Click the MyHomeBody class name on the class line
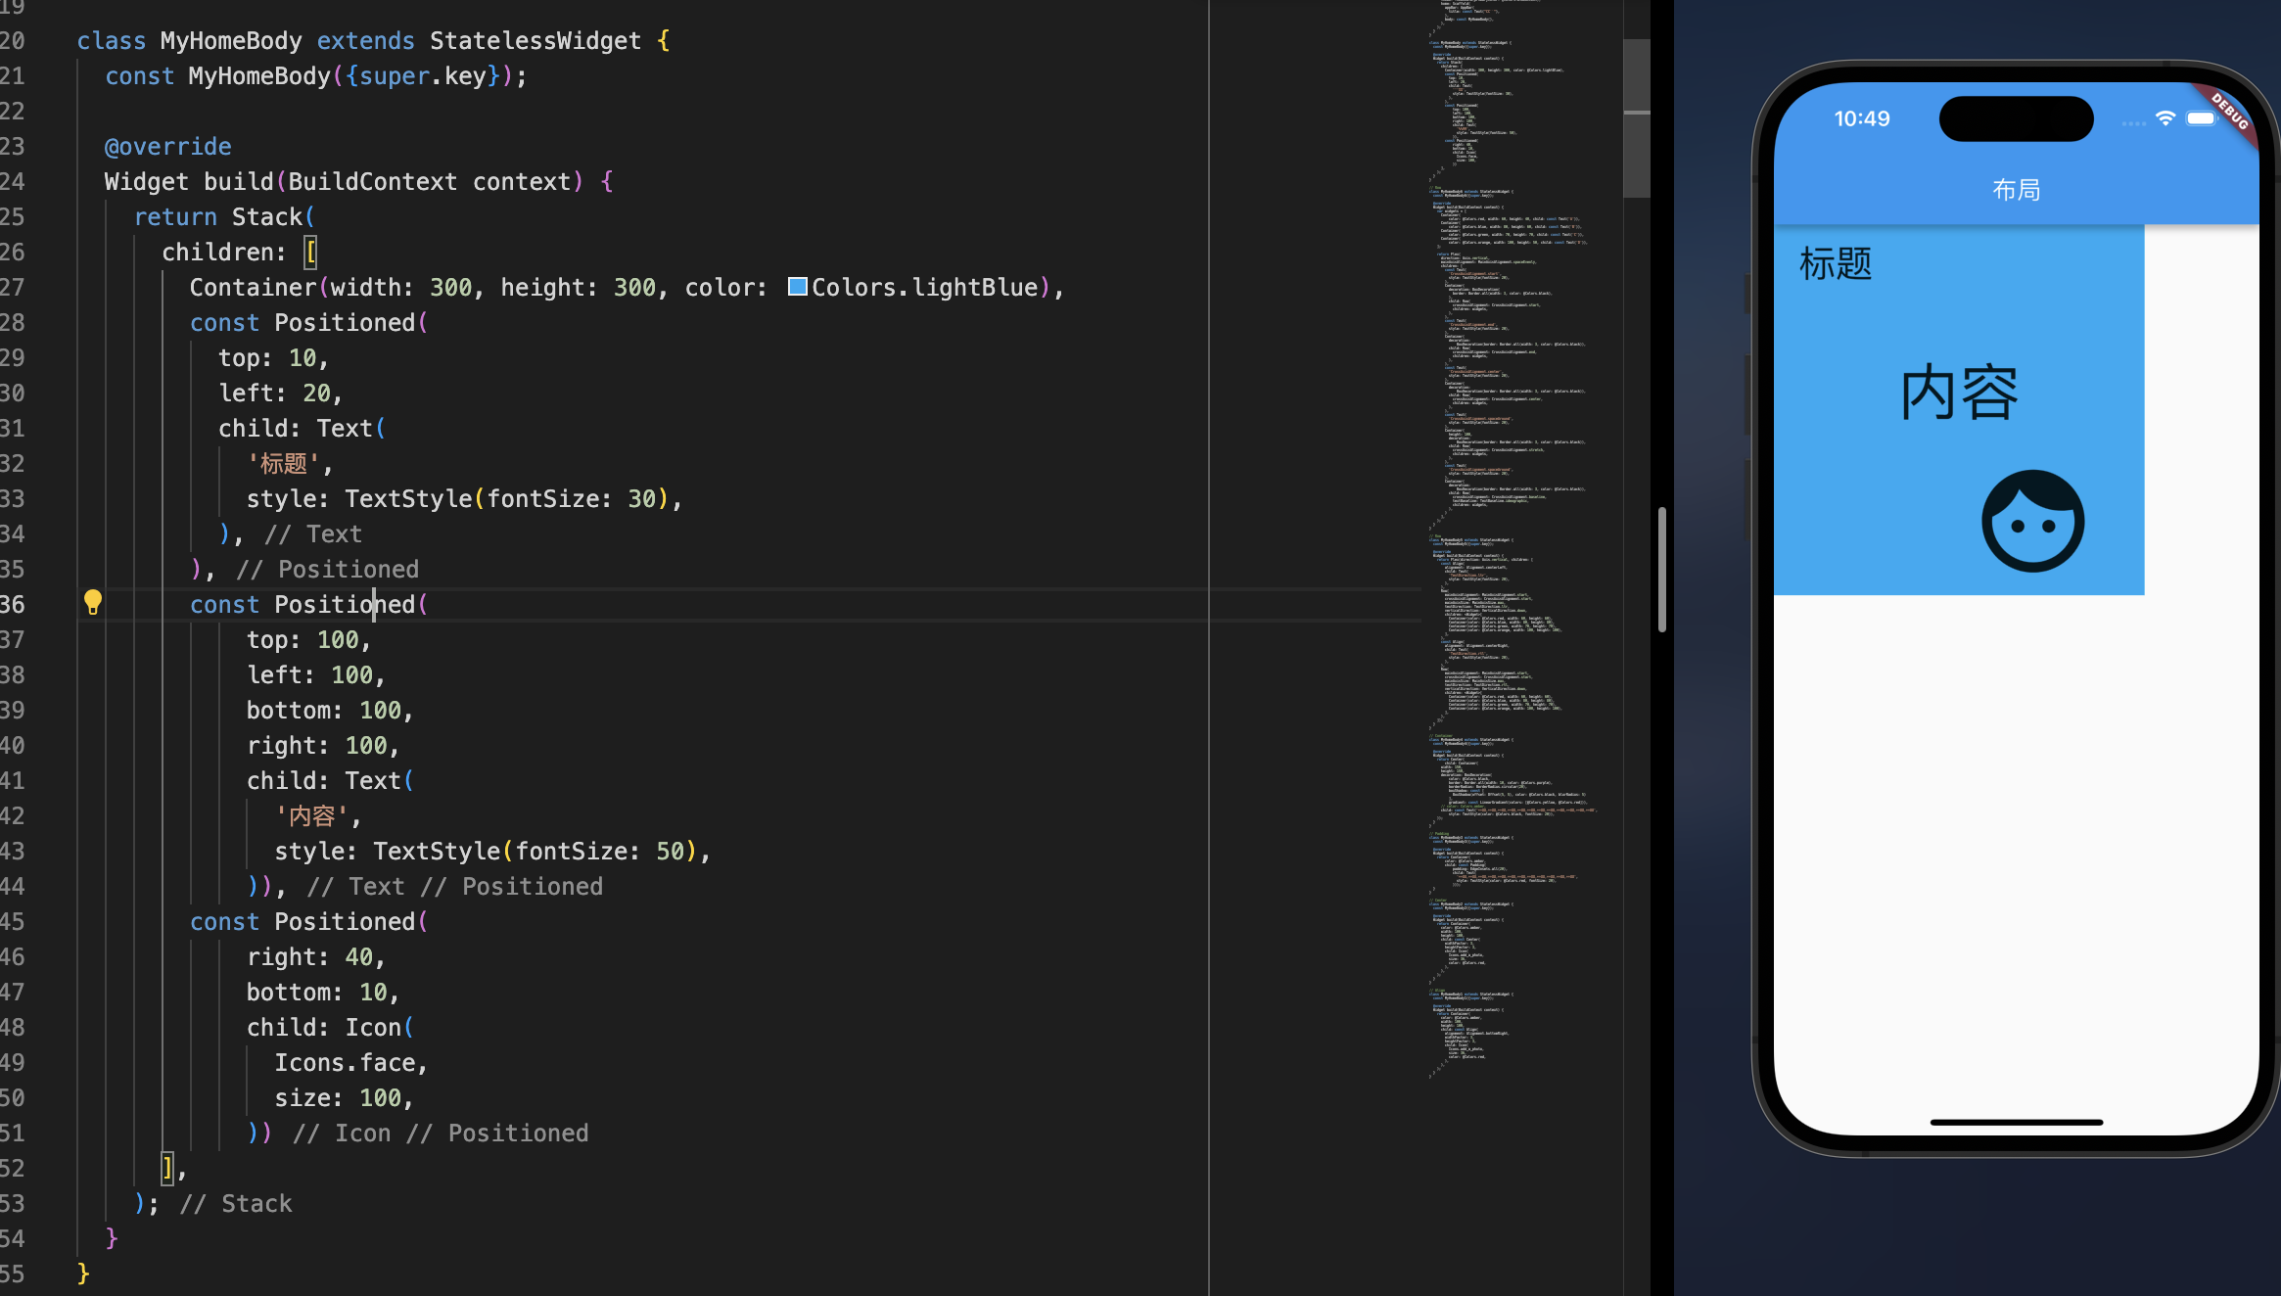The image size is (2281, 1296). point(231,41)
